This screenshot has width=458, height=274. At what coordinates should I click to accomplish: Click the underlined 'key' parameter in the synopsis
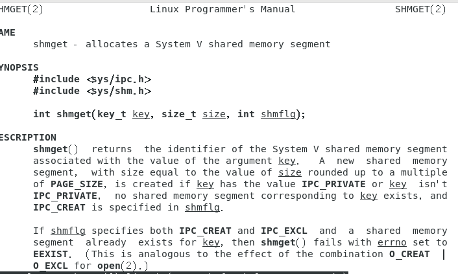click(141, 114)
